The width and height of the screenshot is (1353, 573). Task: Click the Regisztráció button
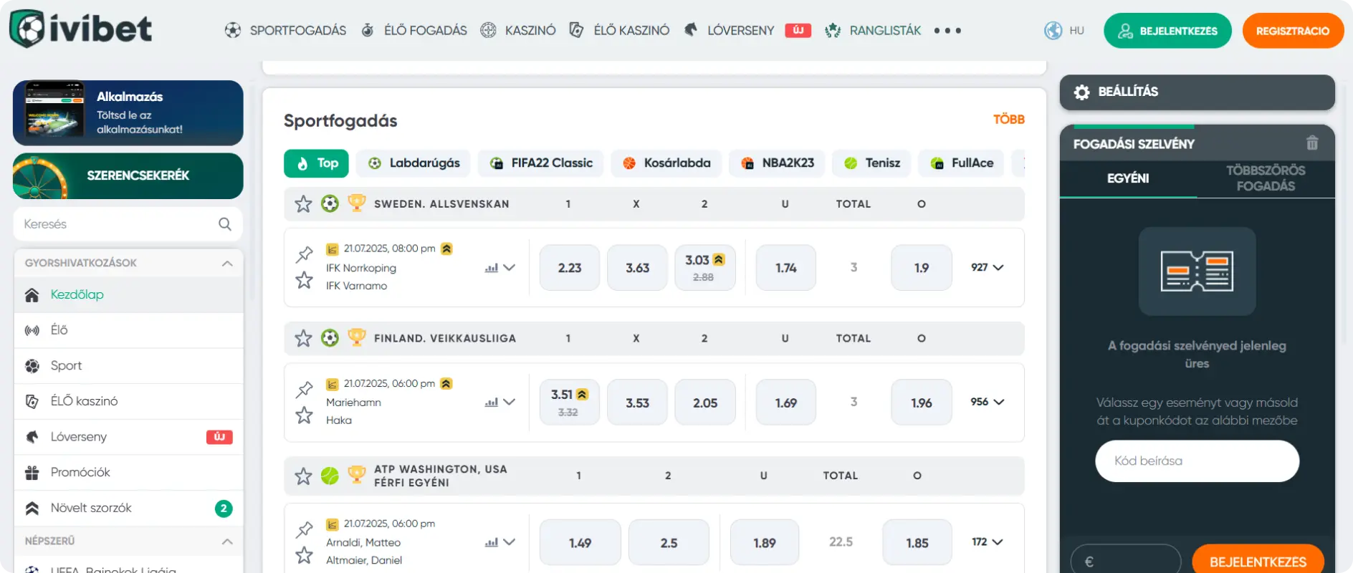click(x=1293, y=30)
